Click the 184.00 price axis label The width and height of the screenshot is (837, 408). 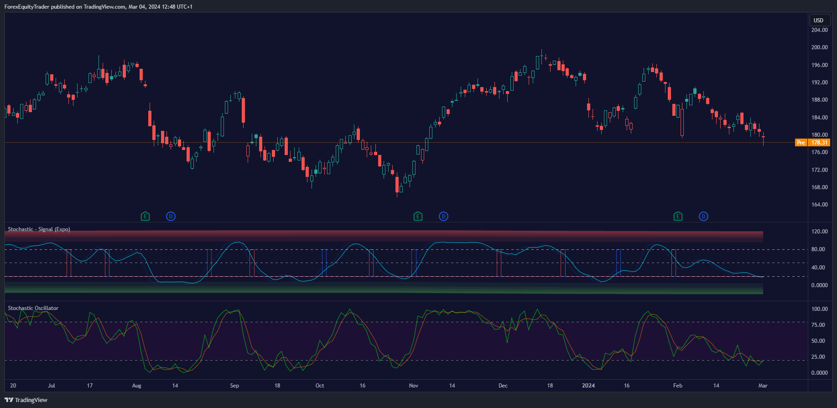point(819,118)
